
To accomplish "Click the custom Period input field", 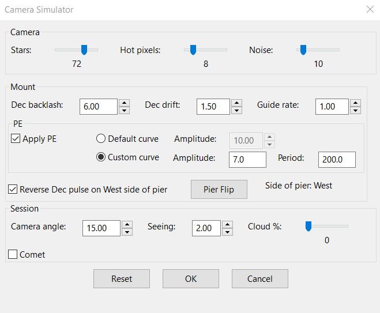I will click(x=337, y=160).
